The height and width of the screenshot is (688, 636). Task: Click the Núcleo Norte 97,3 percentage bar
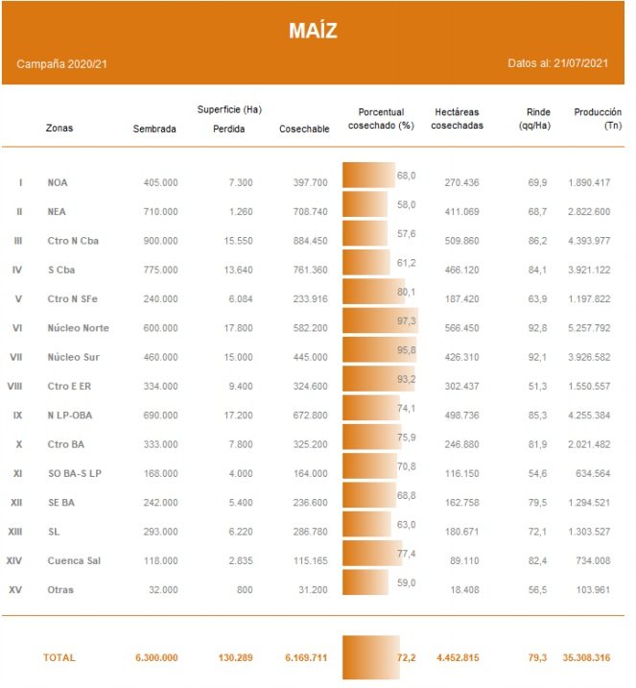379,327
